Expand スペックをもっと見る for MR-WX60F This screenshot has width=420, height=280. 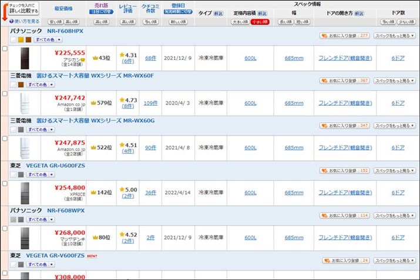394,80
